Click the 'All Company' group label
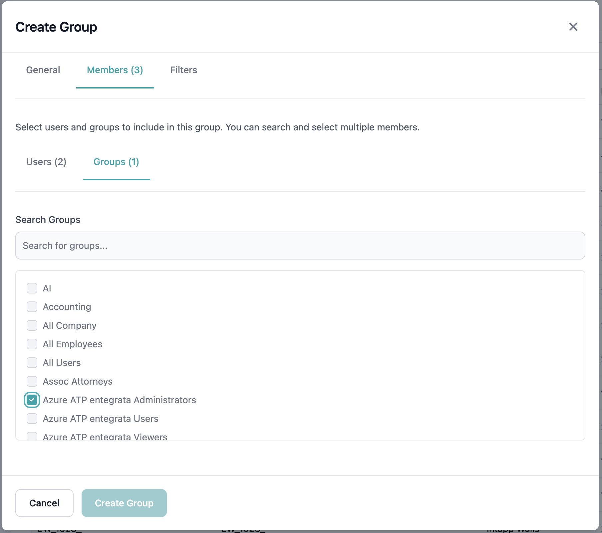 70,325
